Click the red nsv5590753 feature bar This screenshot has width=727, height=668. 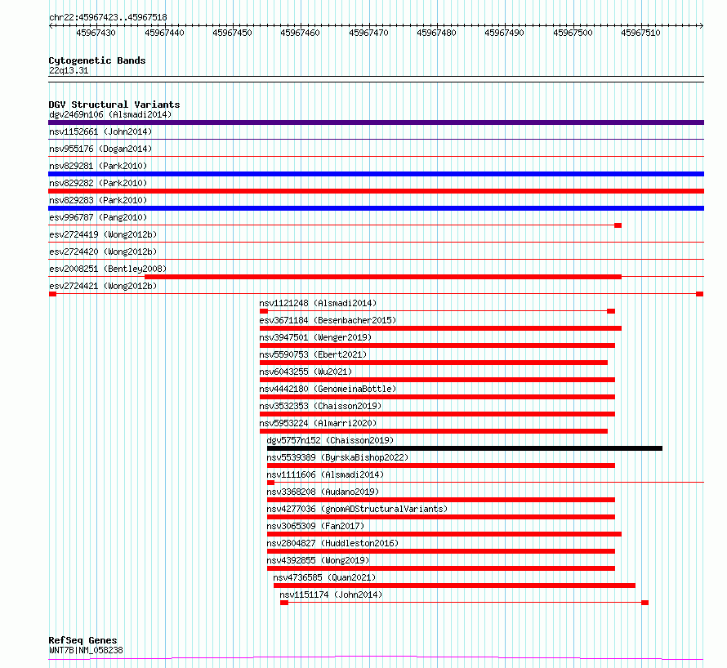434,363
